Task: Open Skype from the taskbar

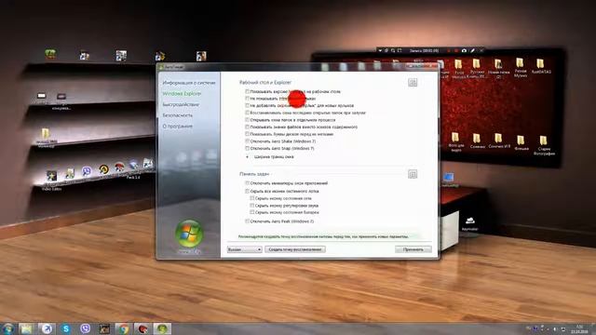Action: tap(66, 328)
